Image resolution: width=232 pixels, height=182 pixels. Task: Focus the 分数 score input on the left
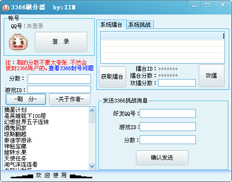click(59, 79)
